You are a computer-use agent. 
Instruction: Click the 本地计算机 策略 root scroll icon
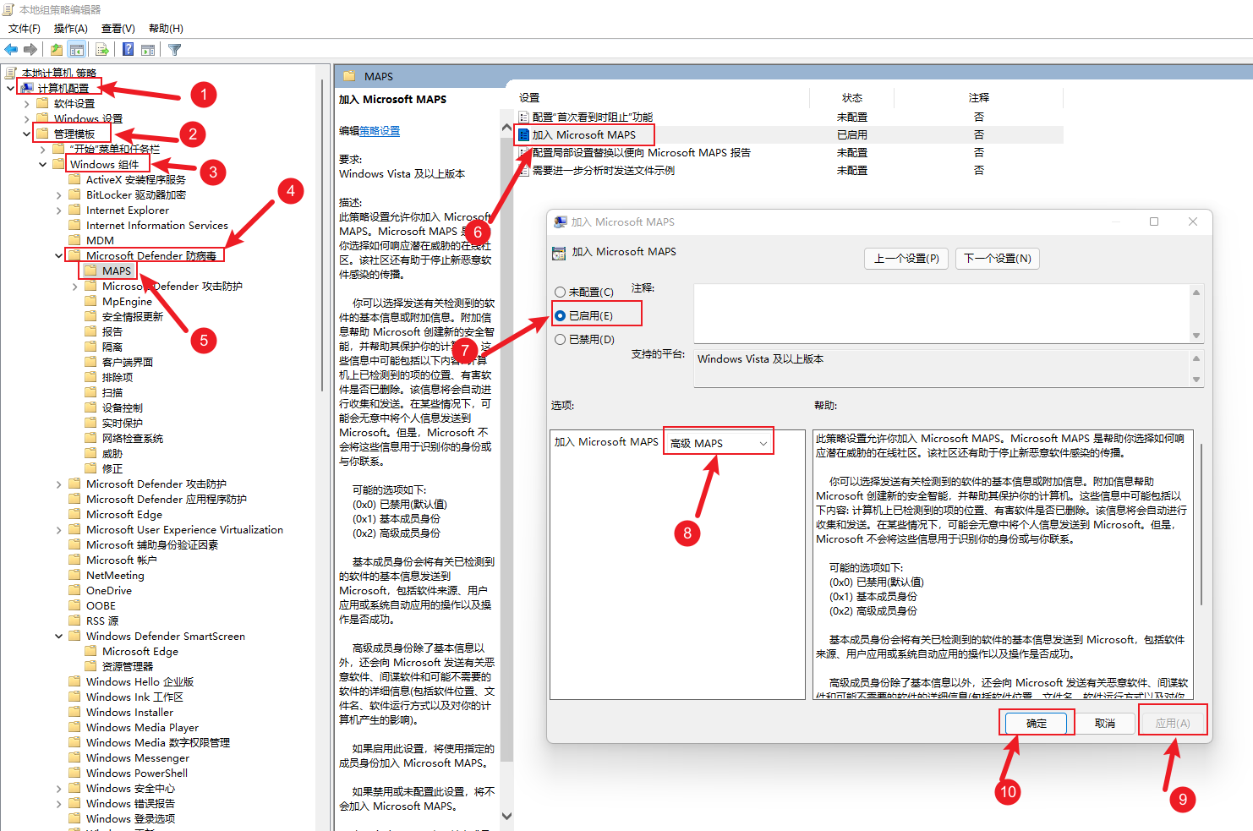point(11,73)
